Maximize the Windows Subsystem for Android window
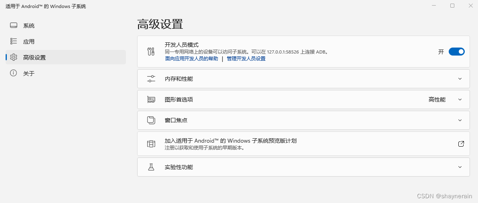 [452, 6]
